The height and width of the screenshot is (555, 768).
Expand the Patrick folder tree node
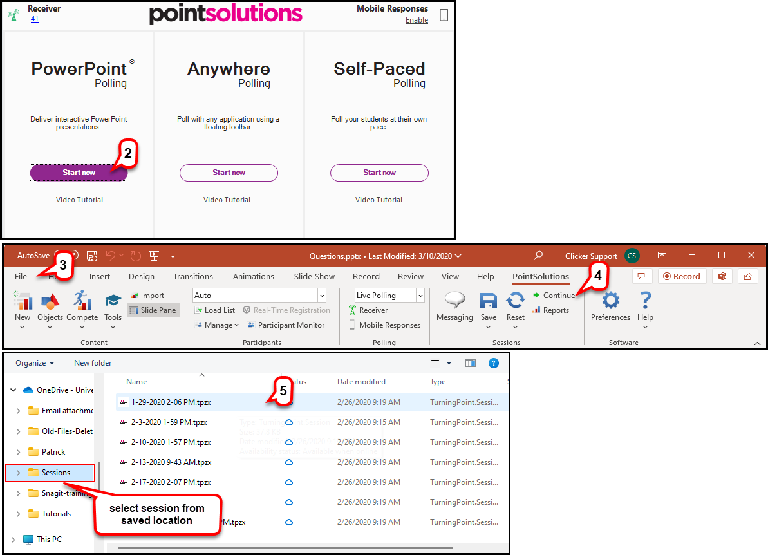point(18,452)
